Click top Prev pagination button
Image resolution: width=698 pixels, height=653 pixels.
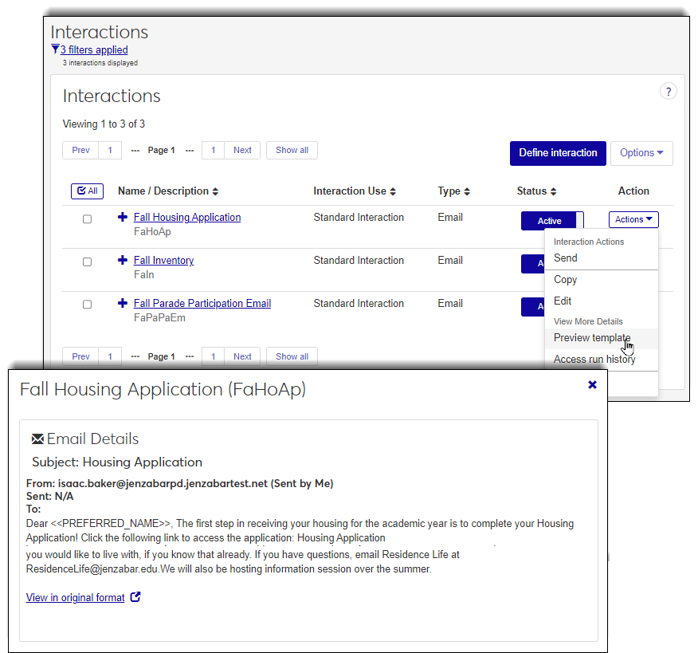tap(80, 150)
